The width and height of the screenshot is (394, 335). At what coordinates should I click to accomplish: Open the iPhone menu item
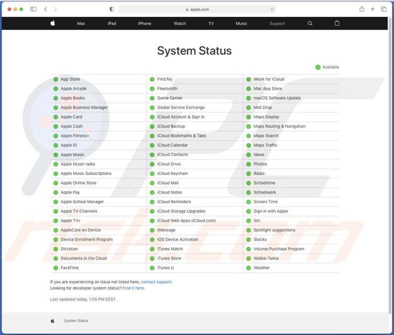click(145, 23)
